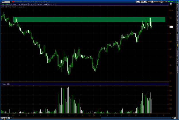
Task: Click the jump to latest bar icon
Action: point(174,118)
